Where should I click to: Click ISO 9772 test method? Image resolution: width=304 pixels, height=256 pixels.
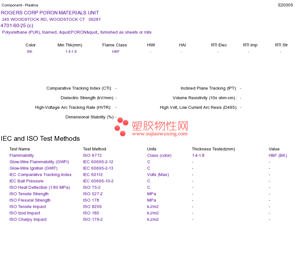click(92, 156)
